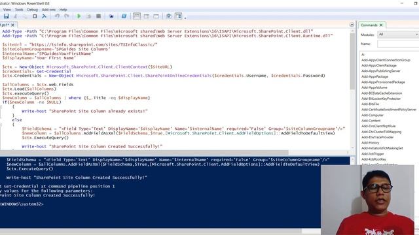The height and width of the screenshot is (235, 419).
Task: Toggle the Show Command Add-on icon
Action: coord(178,16)
